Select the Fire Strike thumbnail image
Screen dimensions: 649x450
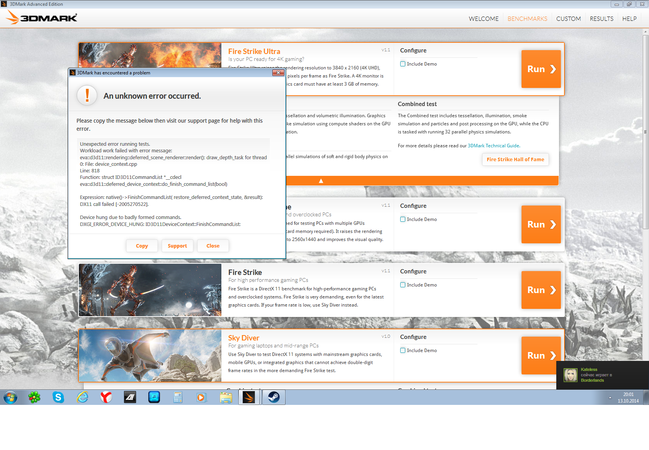150,290
